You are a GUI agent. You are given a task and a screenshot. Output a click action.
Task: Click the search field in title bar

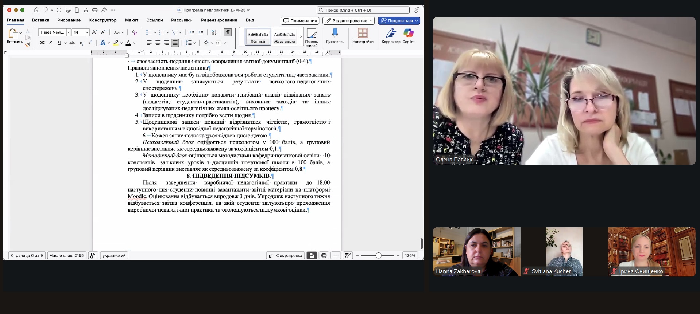coord(363,10)
